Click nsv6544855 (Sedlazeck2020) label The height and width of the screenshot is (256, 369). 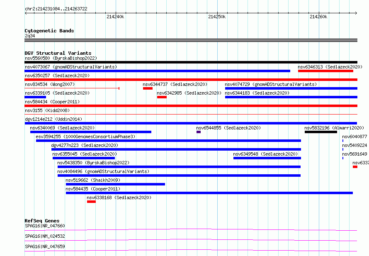pyautogui.click(x=228, y=128)
